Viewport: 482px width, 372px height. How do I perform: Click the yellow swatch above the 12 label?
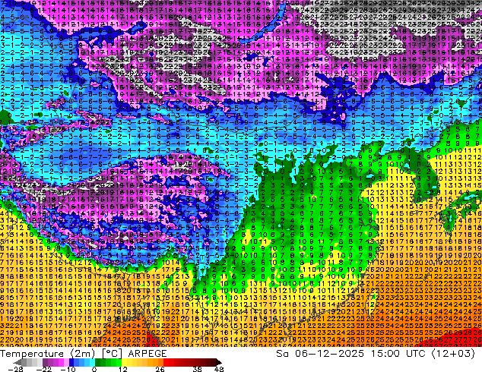tap(124, 362)
